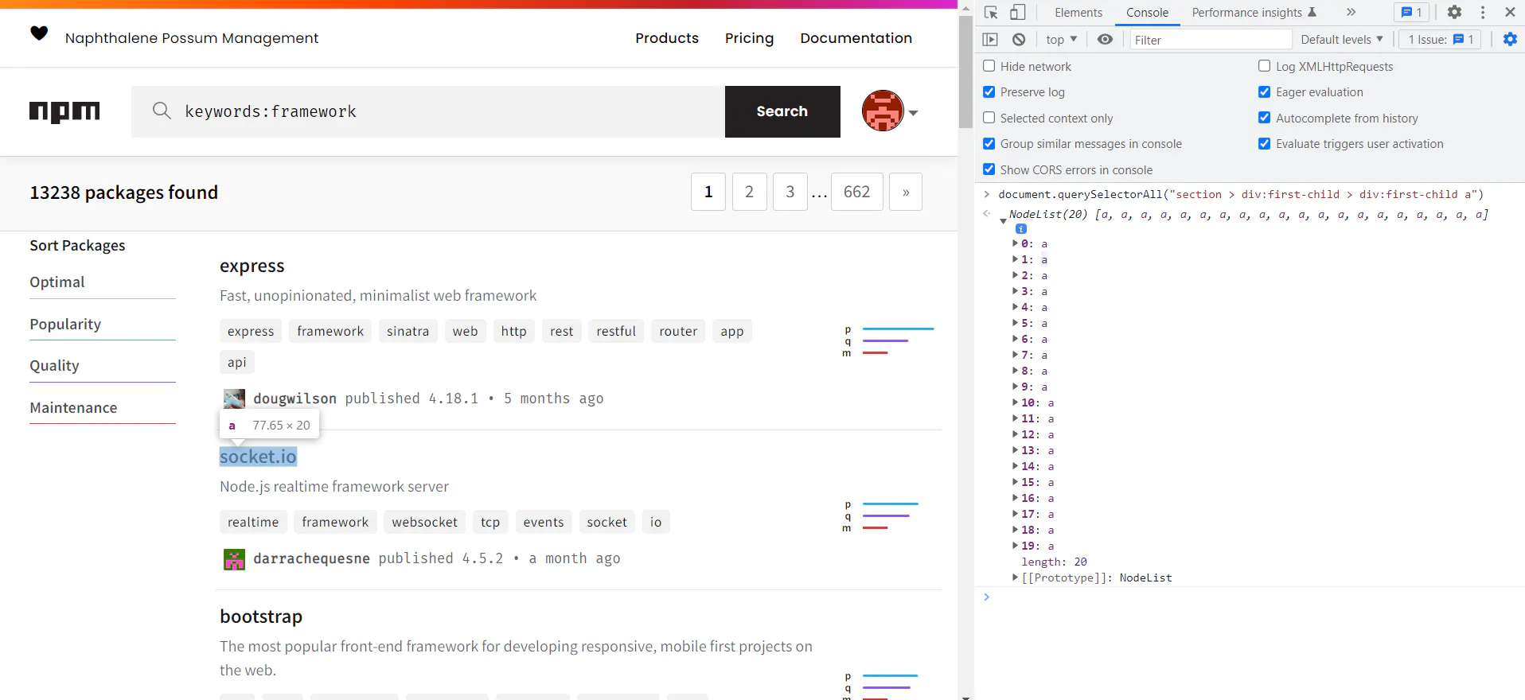Click the heart icon in top banner
The width and height of the screenshot is (1525, 700).
pyautogui.click(x=39, y=33)
